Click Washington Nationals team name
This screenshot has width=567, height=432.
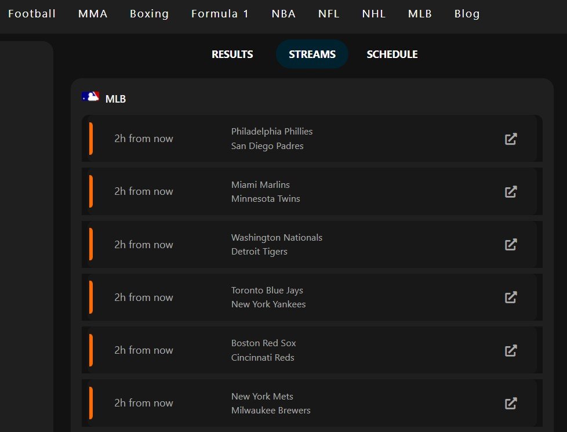[277, 237]
